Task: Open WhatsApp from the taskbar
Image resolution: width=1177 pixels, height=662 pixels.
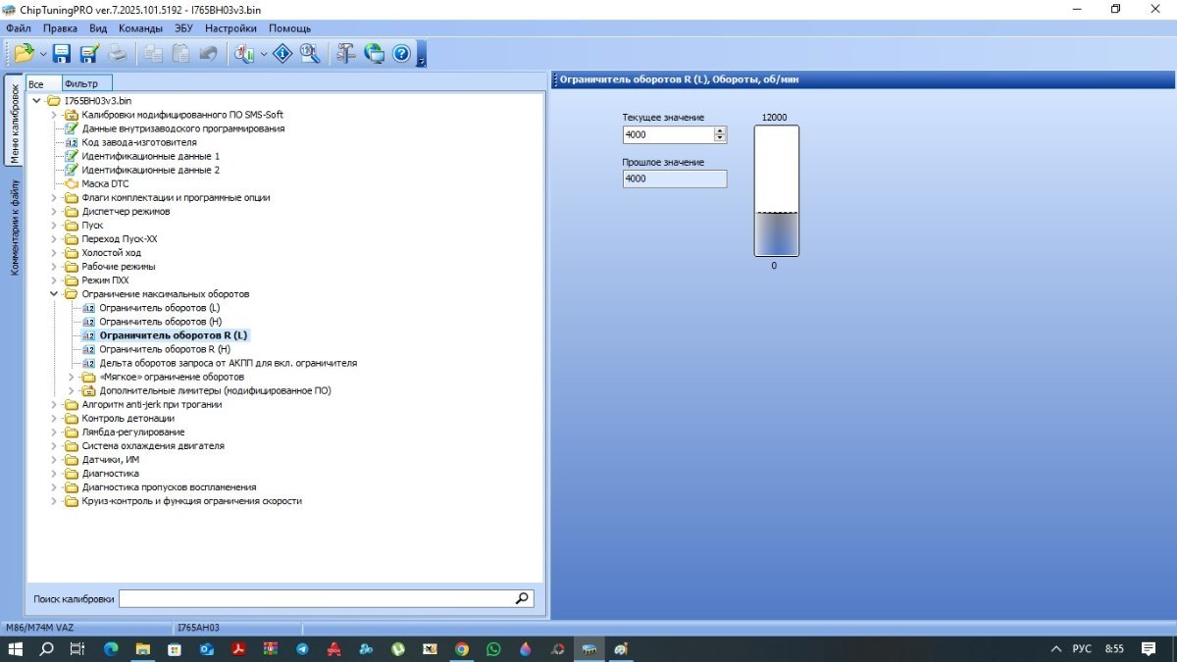Action: pyautogui.click(x=493, y=649)
